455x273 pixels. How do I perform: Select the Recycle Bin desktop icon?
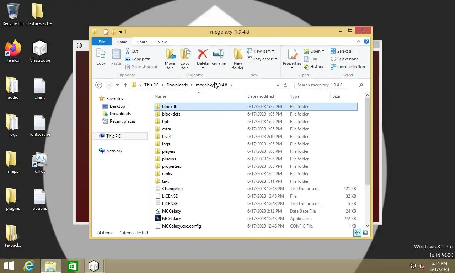13,14
